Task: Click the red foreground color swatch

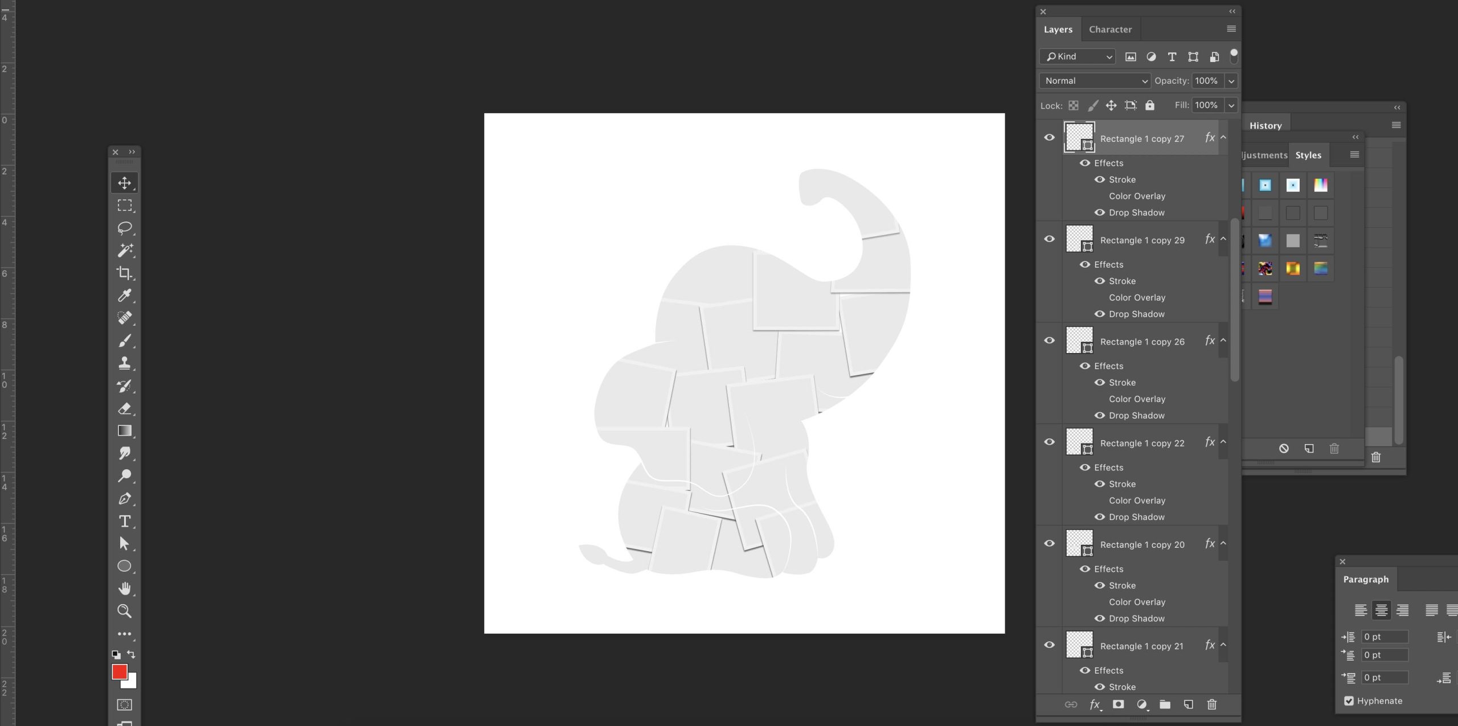Action: click(x=119, y=672)
